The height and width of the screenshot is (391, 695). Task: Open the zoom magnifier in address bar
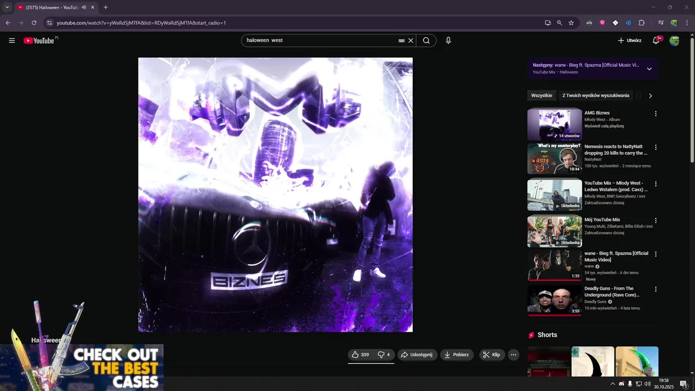point(559,23)
